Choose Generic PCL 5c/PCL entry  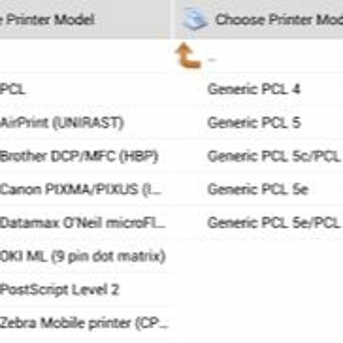[x=274, y=156]
